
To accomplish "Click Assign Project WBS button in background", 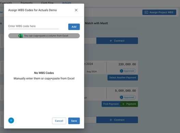I will [x=159, y=12].
